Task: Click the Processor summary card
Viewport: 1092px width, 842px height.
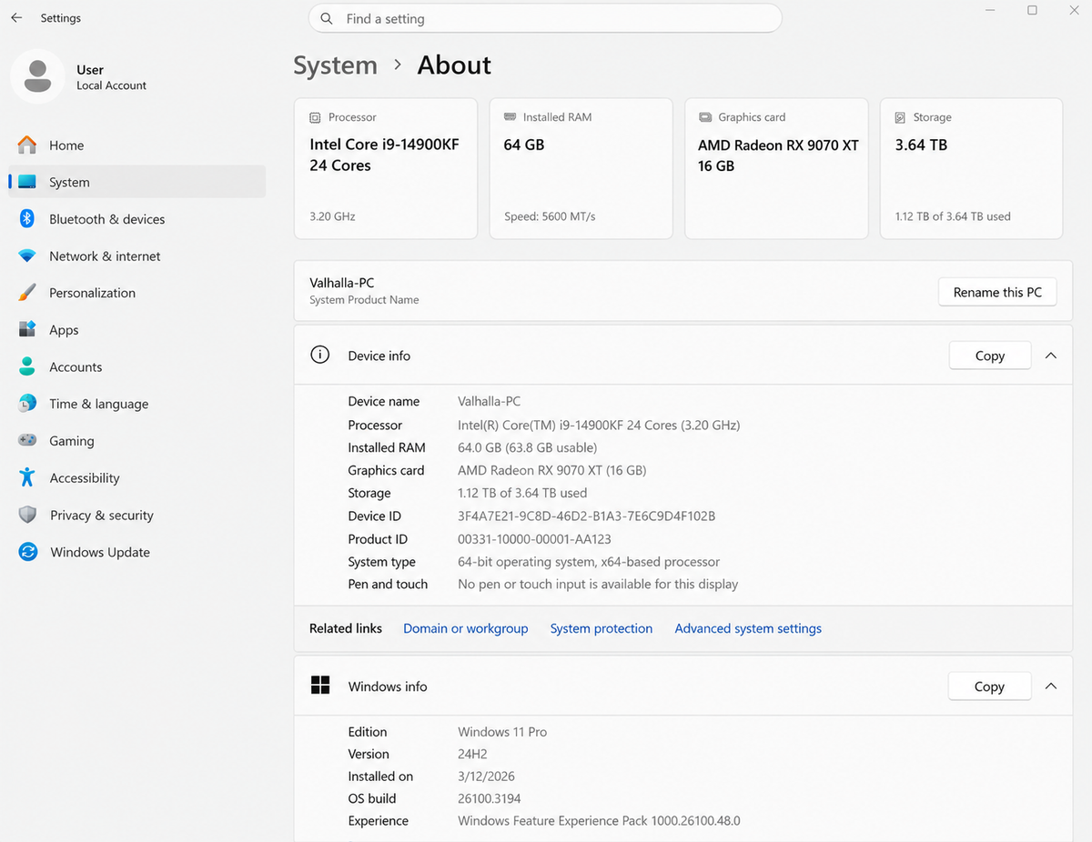Action: pos(386,169)
